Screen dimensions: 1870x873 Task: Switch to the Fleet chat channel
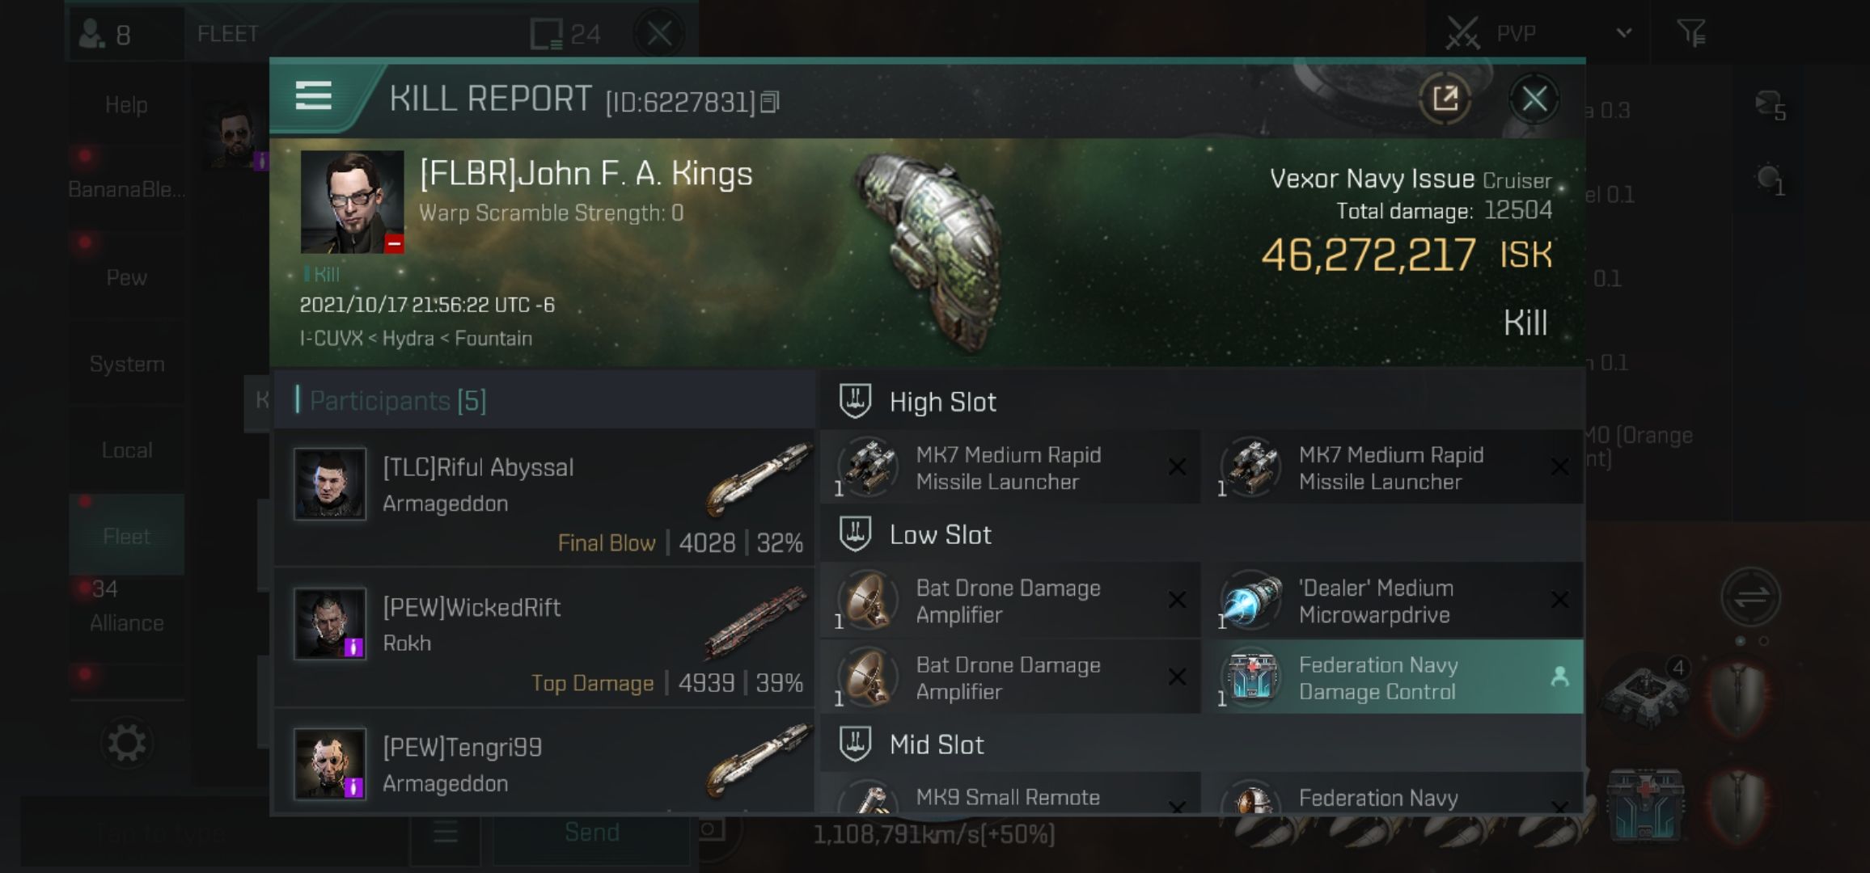click(127, 536)
